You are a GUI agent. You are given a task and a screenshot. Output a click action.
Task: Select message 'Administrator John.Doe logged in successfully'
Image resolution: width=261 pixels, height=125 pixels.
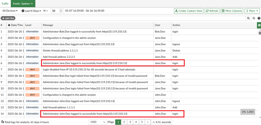coord(85,114)
